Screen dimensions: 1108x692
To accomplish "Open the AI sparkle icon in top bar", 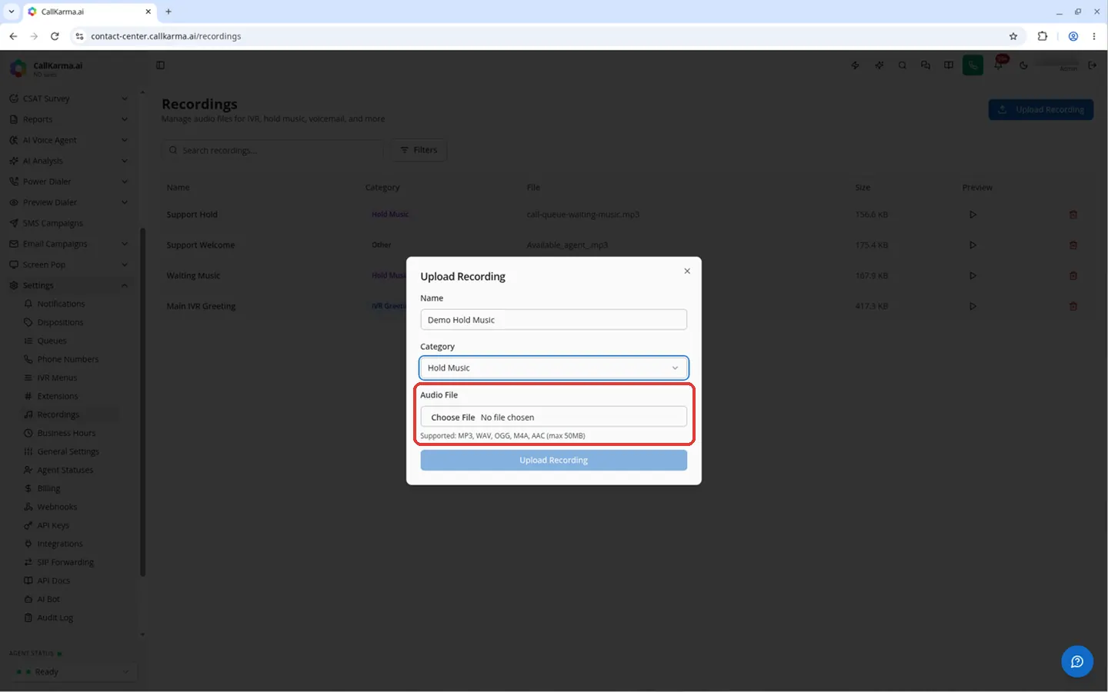I will coord(879,65).
